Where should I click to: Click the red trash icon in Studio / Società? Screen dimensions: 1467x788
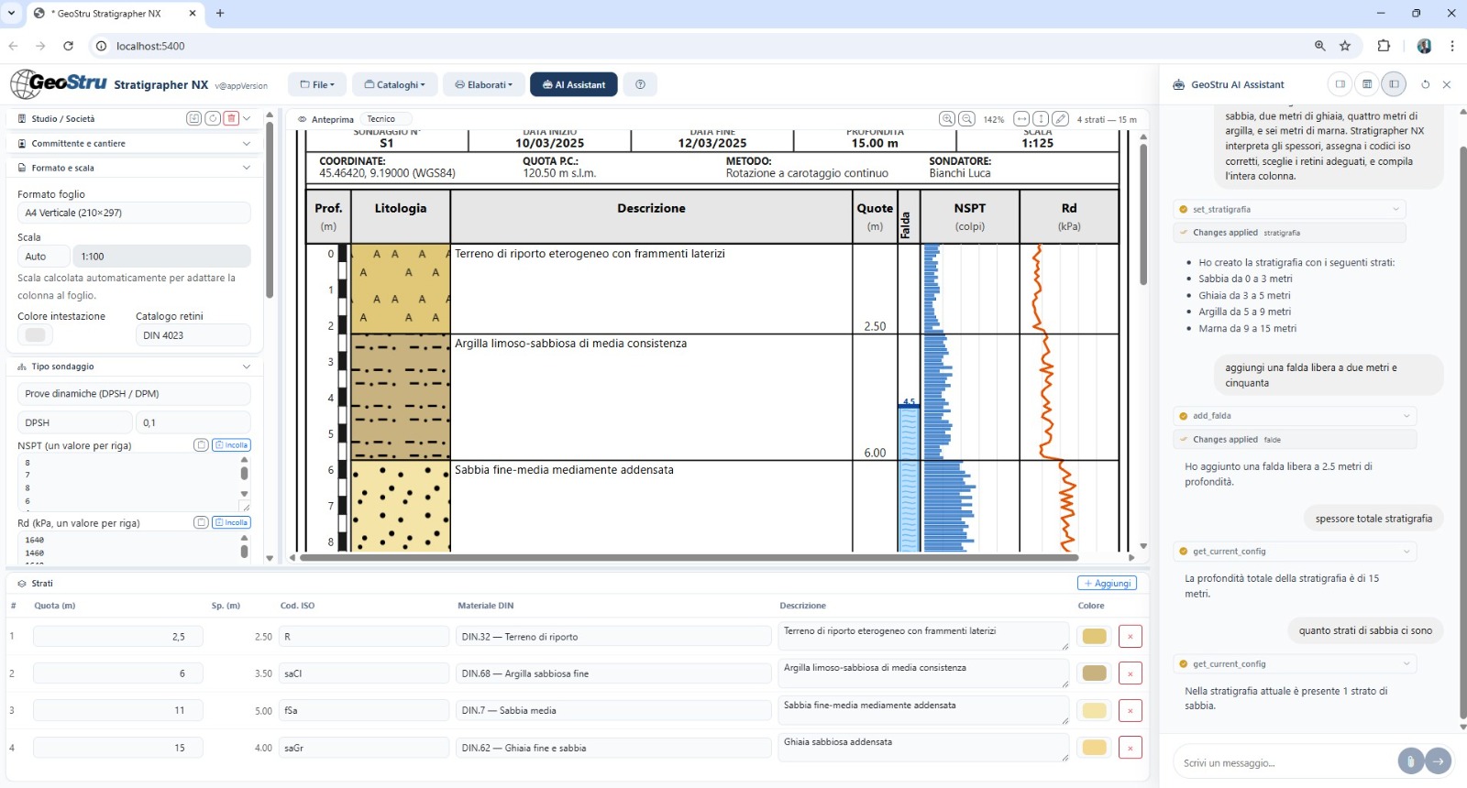click(x=231, y=118)
